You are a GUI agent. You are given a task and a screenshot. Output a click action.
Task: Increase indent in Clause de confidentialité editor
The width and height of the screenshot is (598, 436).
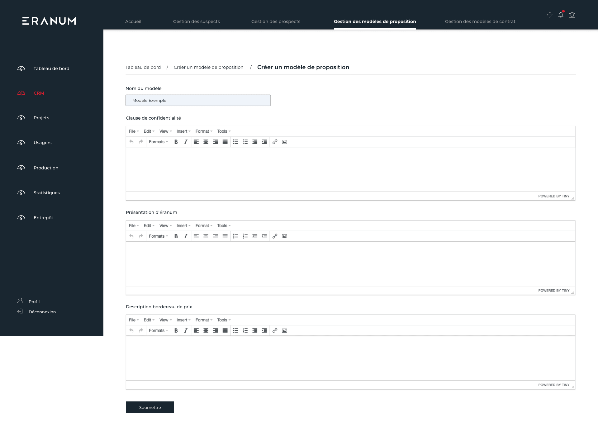[264, 142]
